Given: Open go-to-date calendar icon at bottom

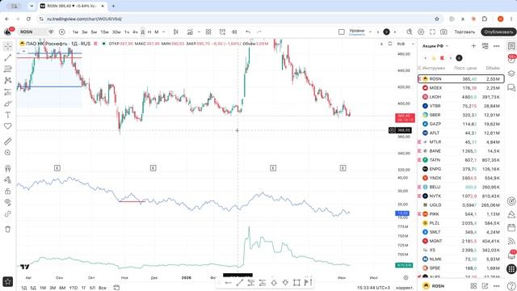Looking at the screenshot, I should (x=116, y=288).
